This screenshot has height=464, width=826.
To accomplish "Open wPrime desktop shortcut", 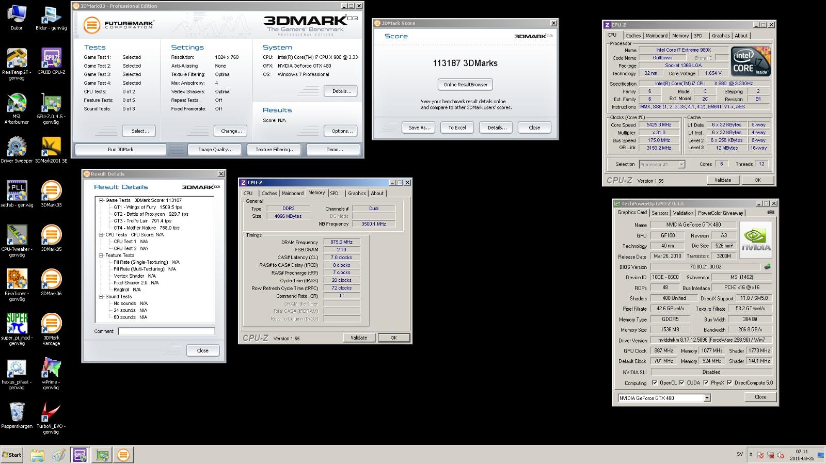I will coord(51,374).
